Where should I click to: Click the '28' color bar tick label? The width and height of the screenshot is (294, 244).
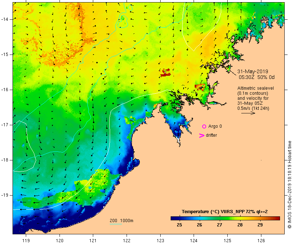240,225
